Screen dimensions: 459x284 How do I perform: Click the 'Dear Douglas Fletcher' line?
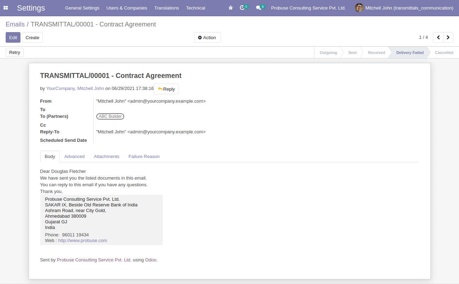pos(63,171)
